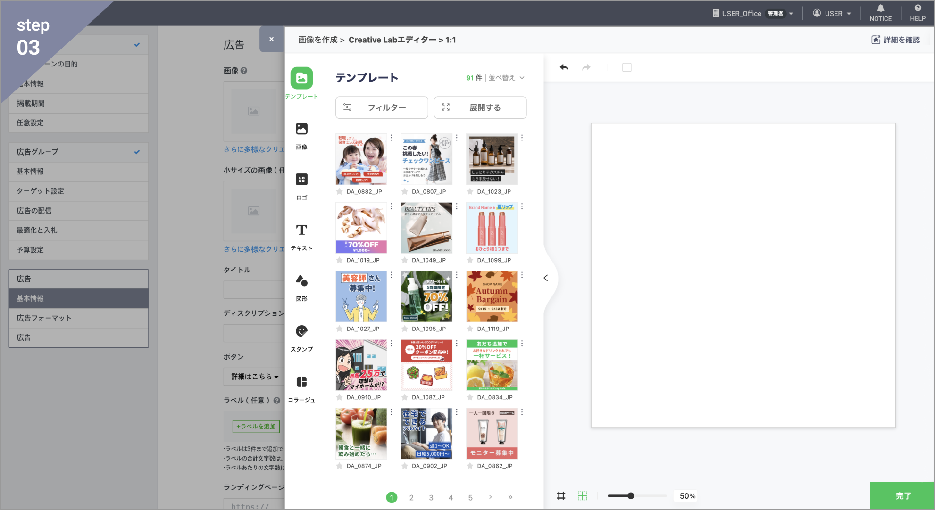The width and height of the screenshot is (935, 510).
Task: Click the +ラベルを追加 add label button
Action: (x=256, y=427)
